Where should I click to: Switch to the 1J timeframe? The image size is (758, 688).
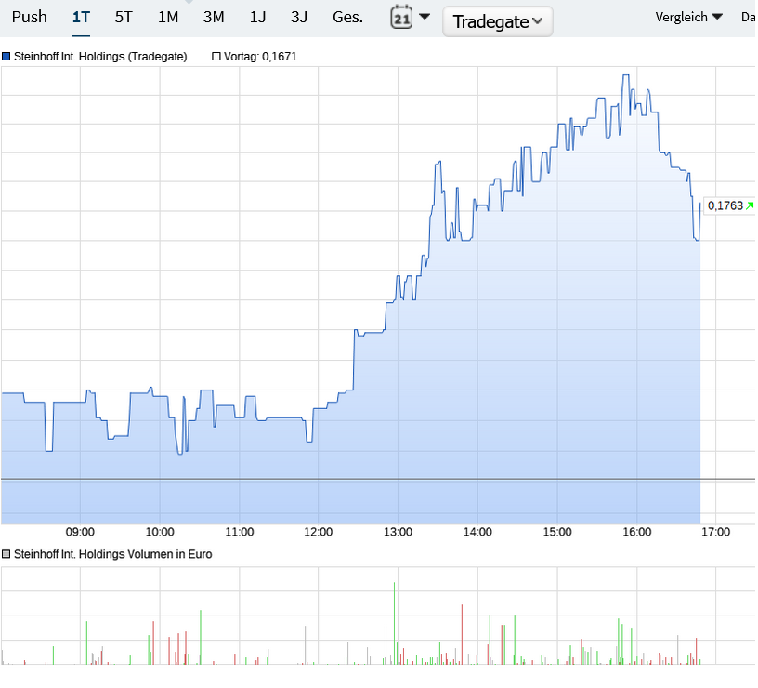coord(257,16)
